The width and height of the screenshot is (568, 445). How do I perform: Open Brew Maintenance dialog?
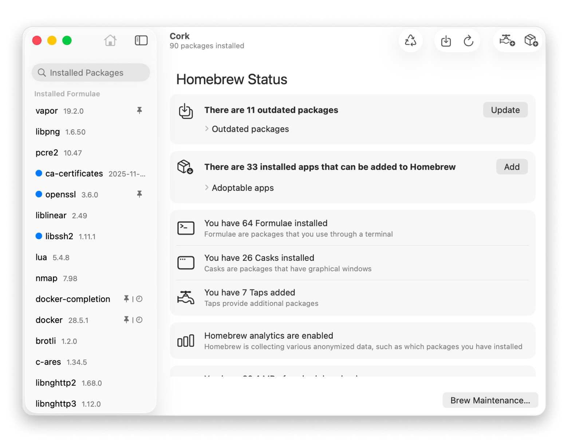490,400
